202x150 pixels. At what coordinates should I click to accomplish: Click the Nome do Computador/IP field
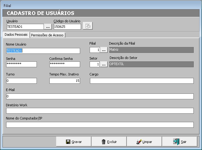pos(100,125)
